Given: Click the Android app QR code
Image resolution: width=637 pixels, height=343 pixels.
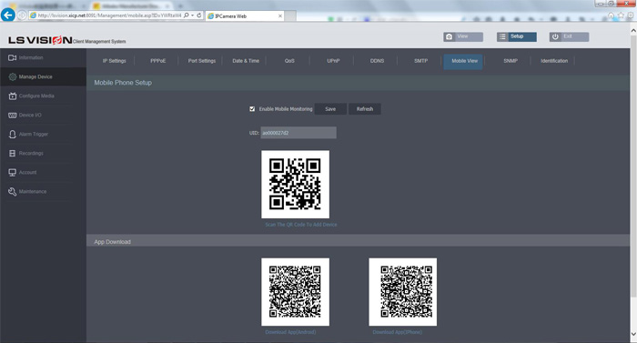Looking at the screenshot, I should pos(296,292).
